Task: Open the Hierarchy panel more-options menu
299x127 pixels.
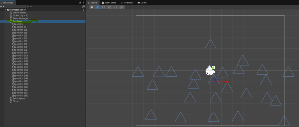Action: (84, 2)
